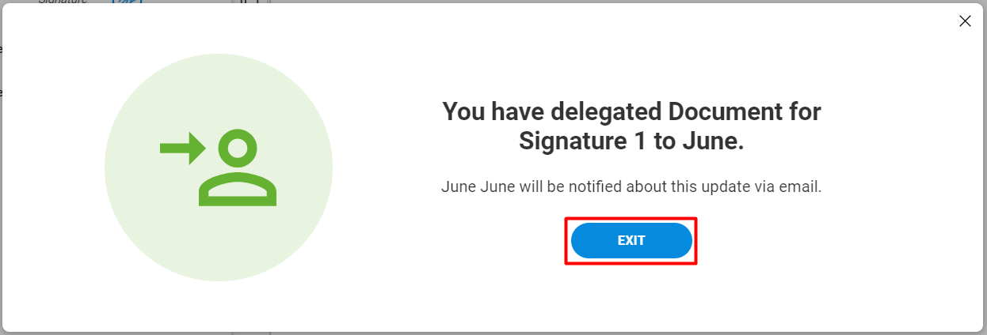Image resolution: width=987 pixels, height=335 pixels.
Task: Click the partially hidden "Signature" label behind the dialog
Action: pyautogui.click(x=62, y=2)
